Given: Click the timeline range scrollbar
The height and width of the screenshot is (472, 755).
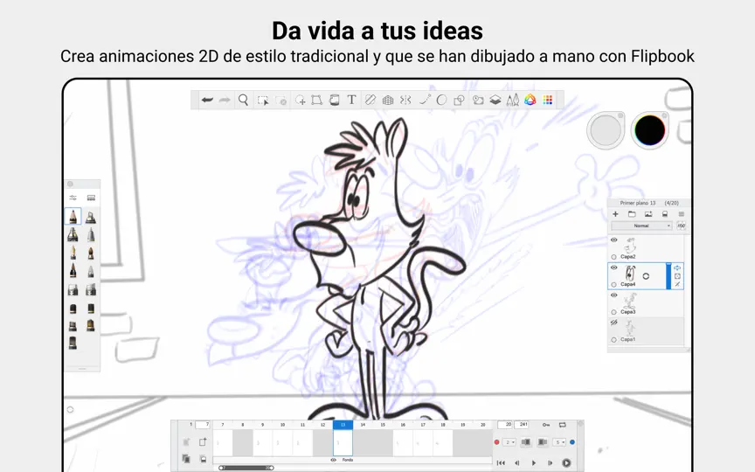Looking at the screenshot, I should (x=246, y=468).
